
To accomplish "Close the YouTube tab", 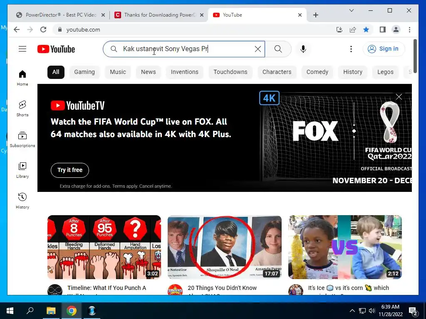I will [300, 15].
